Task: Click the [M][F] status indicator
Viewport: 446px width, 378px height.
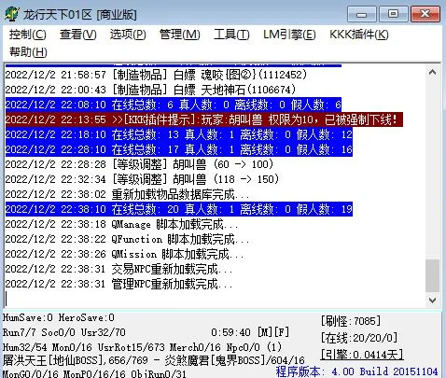Action: 273,332
